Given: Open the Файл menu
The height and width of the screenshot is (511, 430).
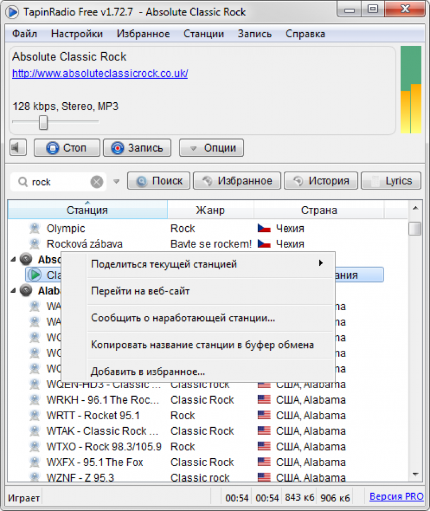Looking at the screenshot, I should [x=25, y=33].
